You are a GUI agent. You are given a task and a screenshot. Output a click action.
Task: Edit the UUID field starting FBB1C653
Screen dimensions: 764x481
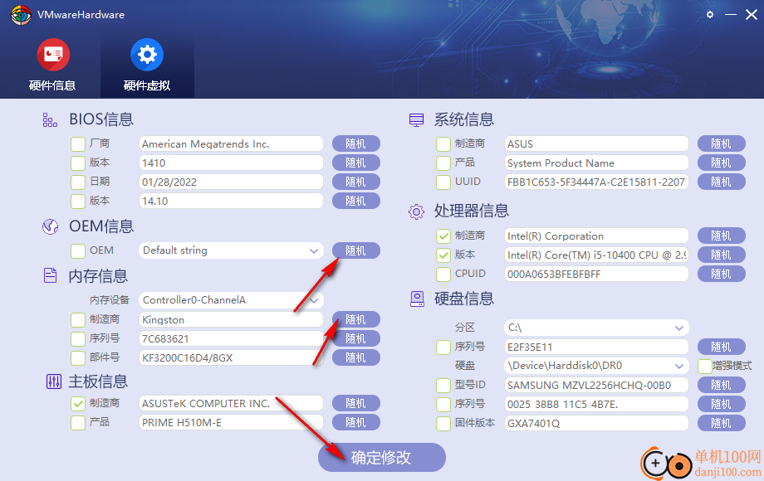pos(596,182)
